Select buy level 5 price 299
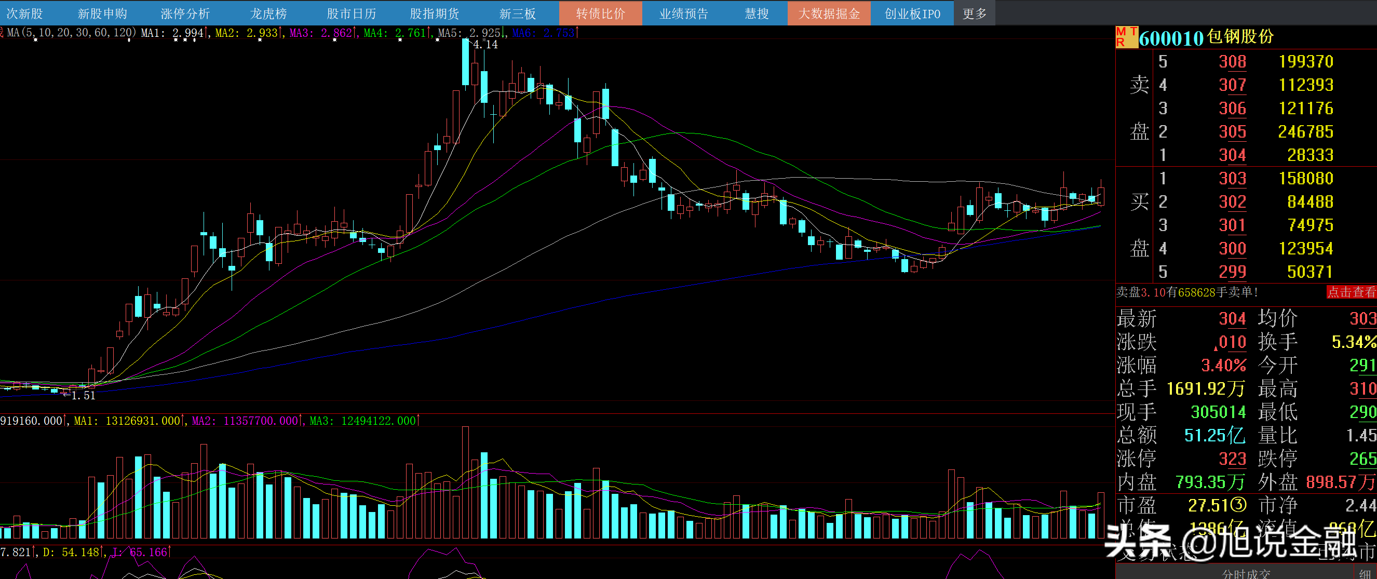The image size is (1377, 579). (1232, 272)
